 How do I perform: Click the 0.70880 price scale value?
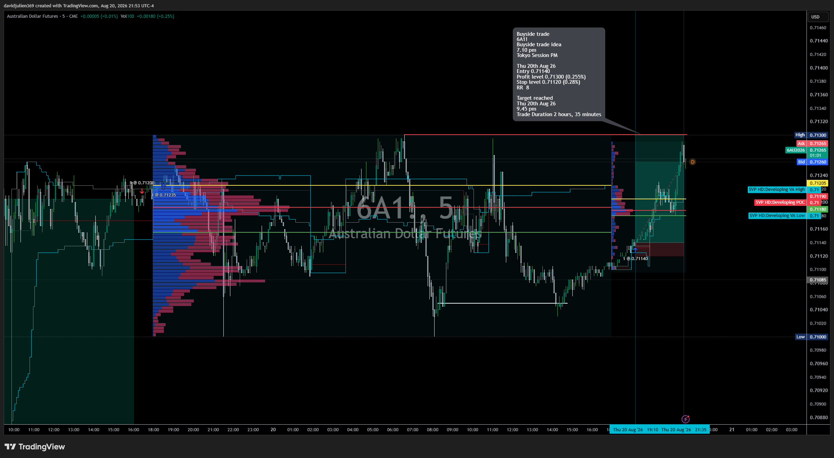click(818, 418)
